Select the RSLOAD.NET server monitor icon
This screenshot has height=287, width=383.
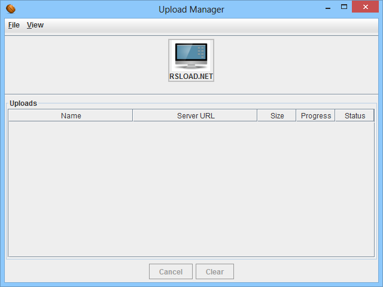(x=191, y=60)
